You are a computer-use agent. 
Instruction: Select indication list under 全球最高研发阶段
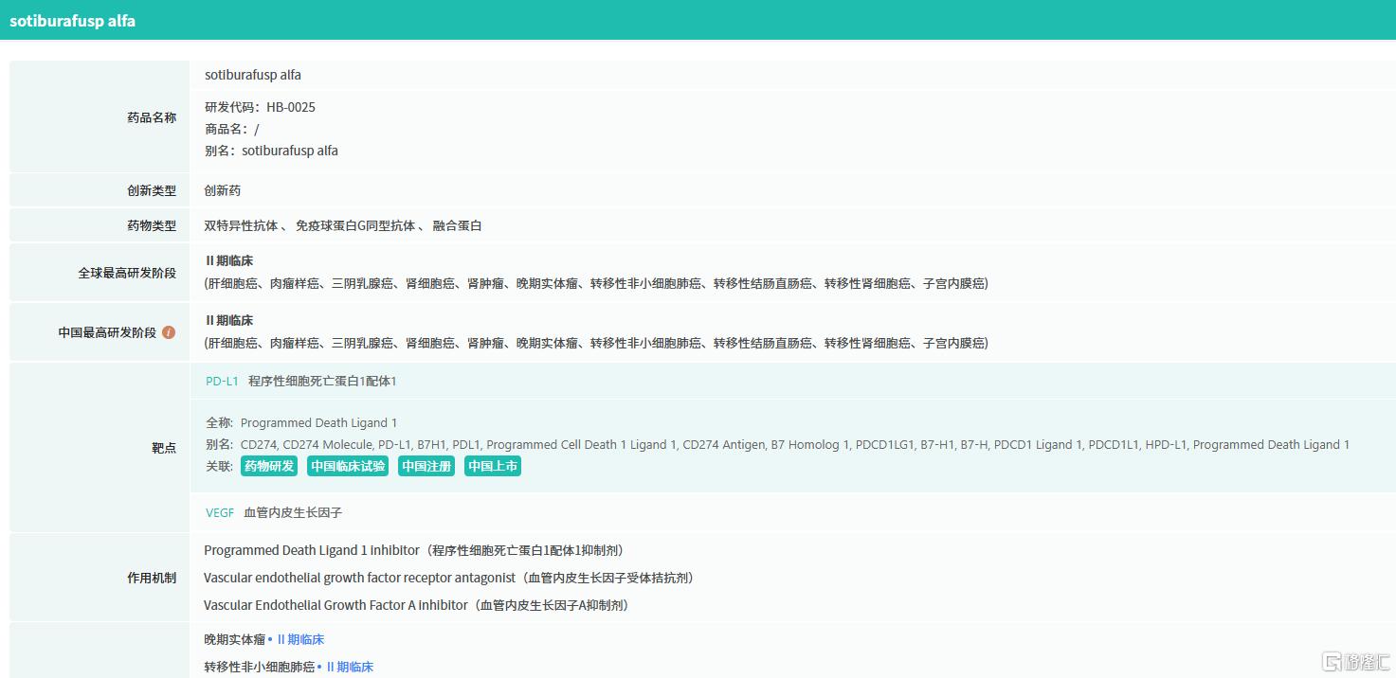(596, 283)
